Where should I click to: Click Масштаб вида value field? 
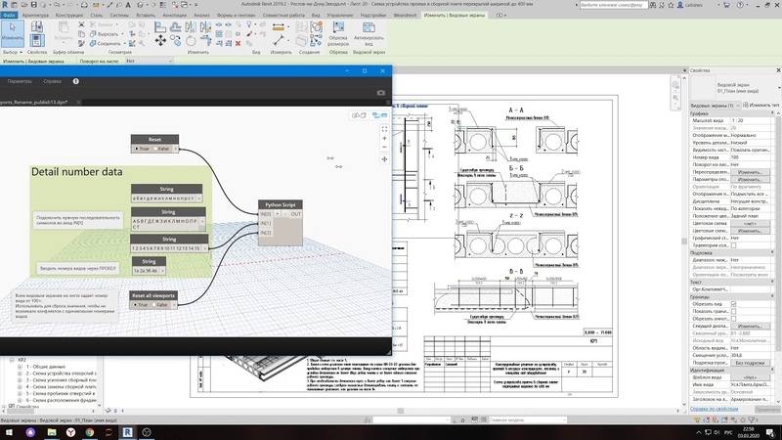(751, 120)
